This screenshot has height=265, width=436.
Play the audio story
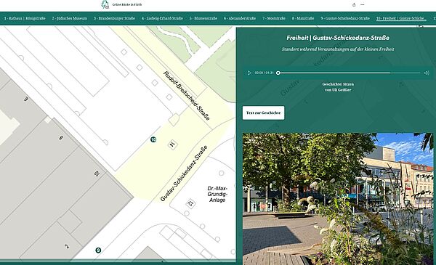[x=249, y=73]
